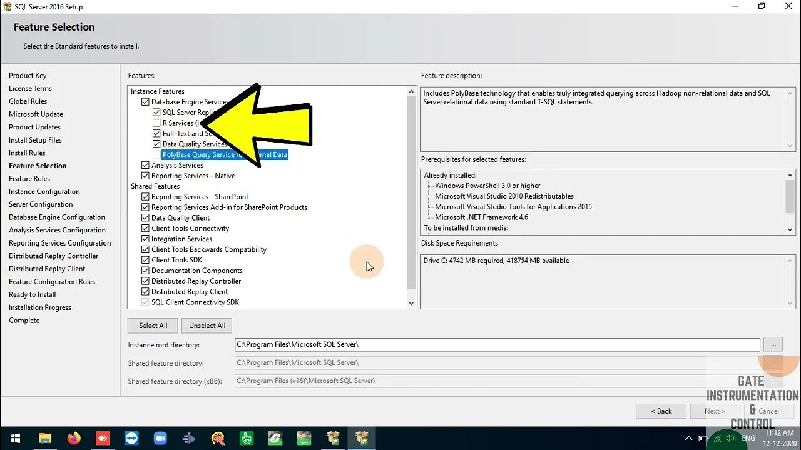Toggle Reporting Services - SharePoint checkbox
This screenshot has width=801, height=450.
click(146, 197)
